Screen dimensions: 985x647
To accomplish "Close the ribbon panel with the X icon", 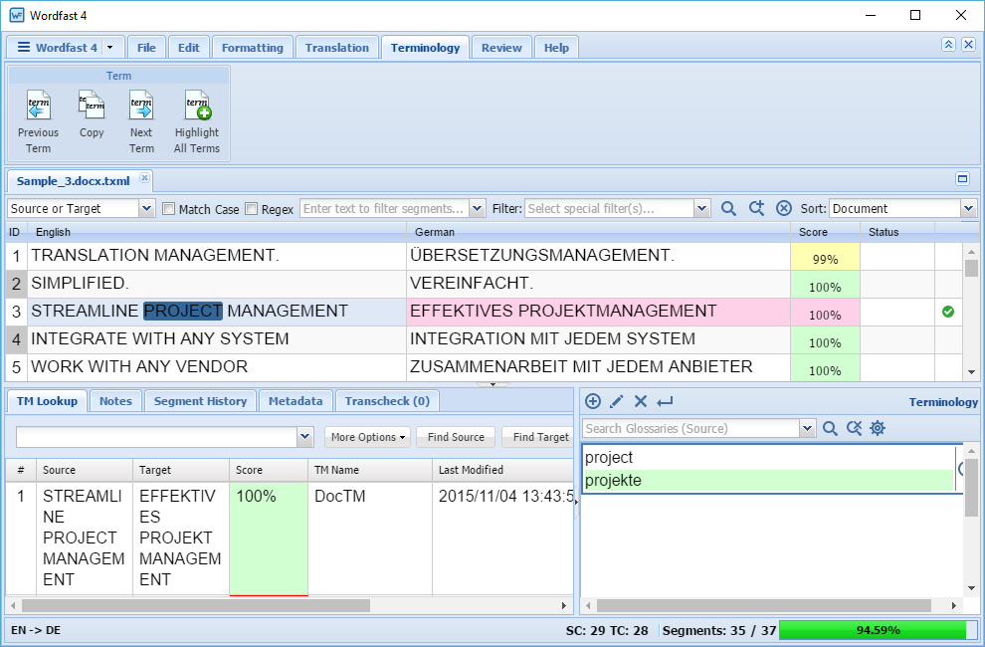I will click(x=969, y=44).
